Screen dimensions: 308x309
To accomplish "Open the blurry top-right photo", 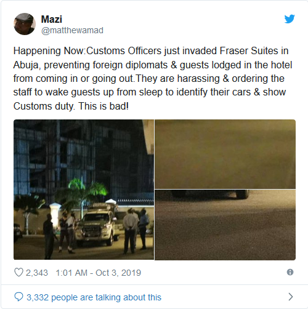I will (x=225, y=154).
